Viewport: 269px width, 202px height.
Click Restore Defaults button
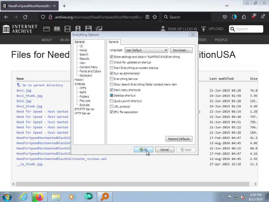[179, 139]
